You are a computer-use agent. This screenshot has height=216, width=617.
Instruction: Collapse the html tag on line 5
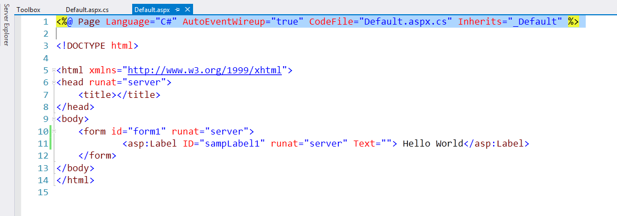pyautogui.click(x=54, y=71)
